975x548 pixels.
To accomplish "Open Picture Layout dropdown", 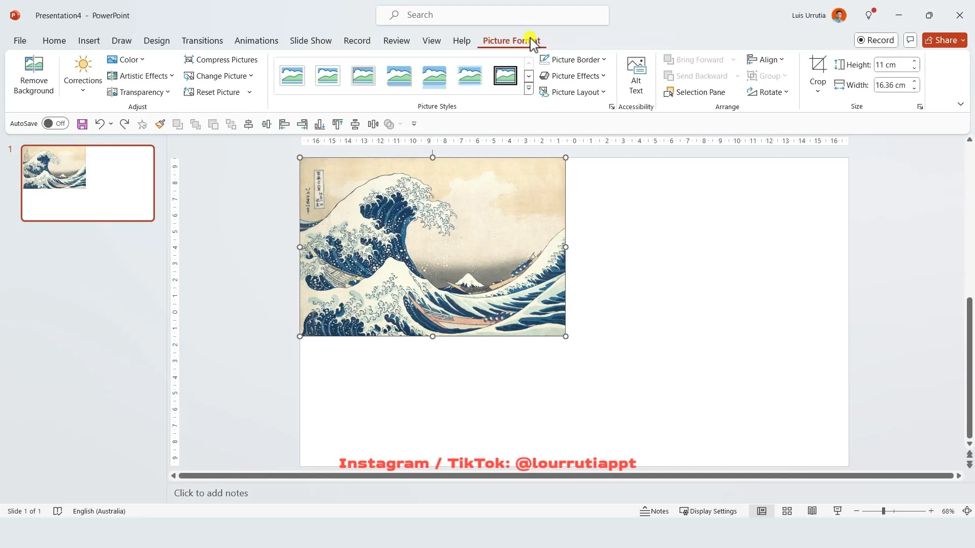I will [x=573, y=92].
